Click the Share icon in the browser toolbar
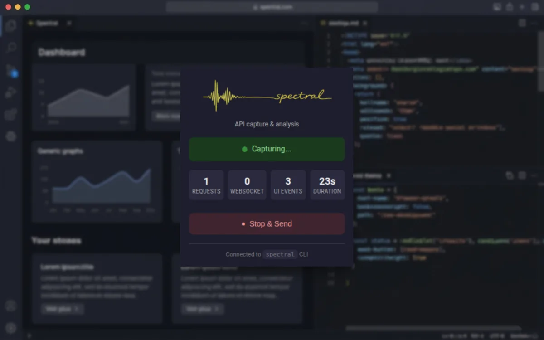This screenshot has width=544, height=340. [x=510, y=7]
